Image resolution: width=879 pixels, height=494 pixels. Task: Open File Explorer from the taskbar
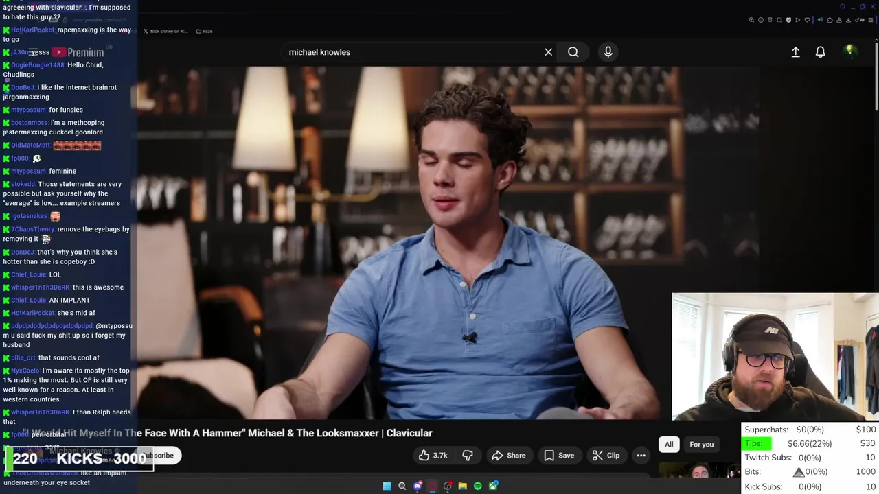(462, 486)
